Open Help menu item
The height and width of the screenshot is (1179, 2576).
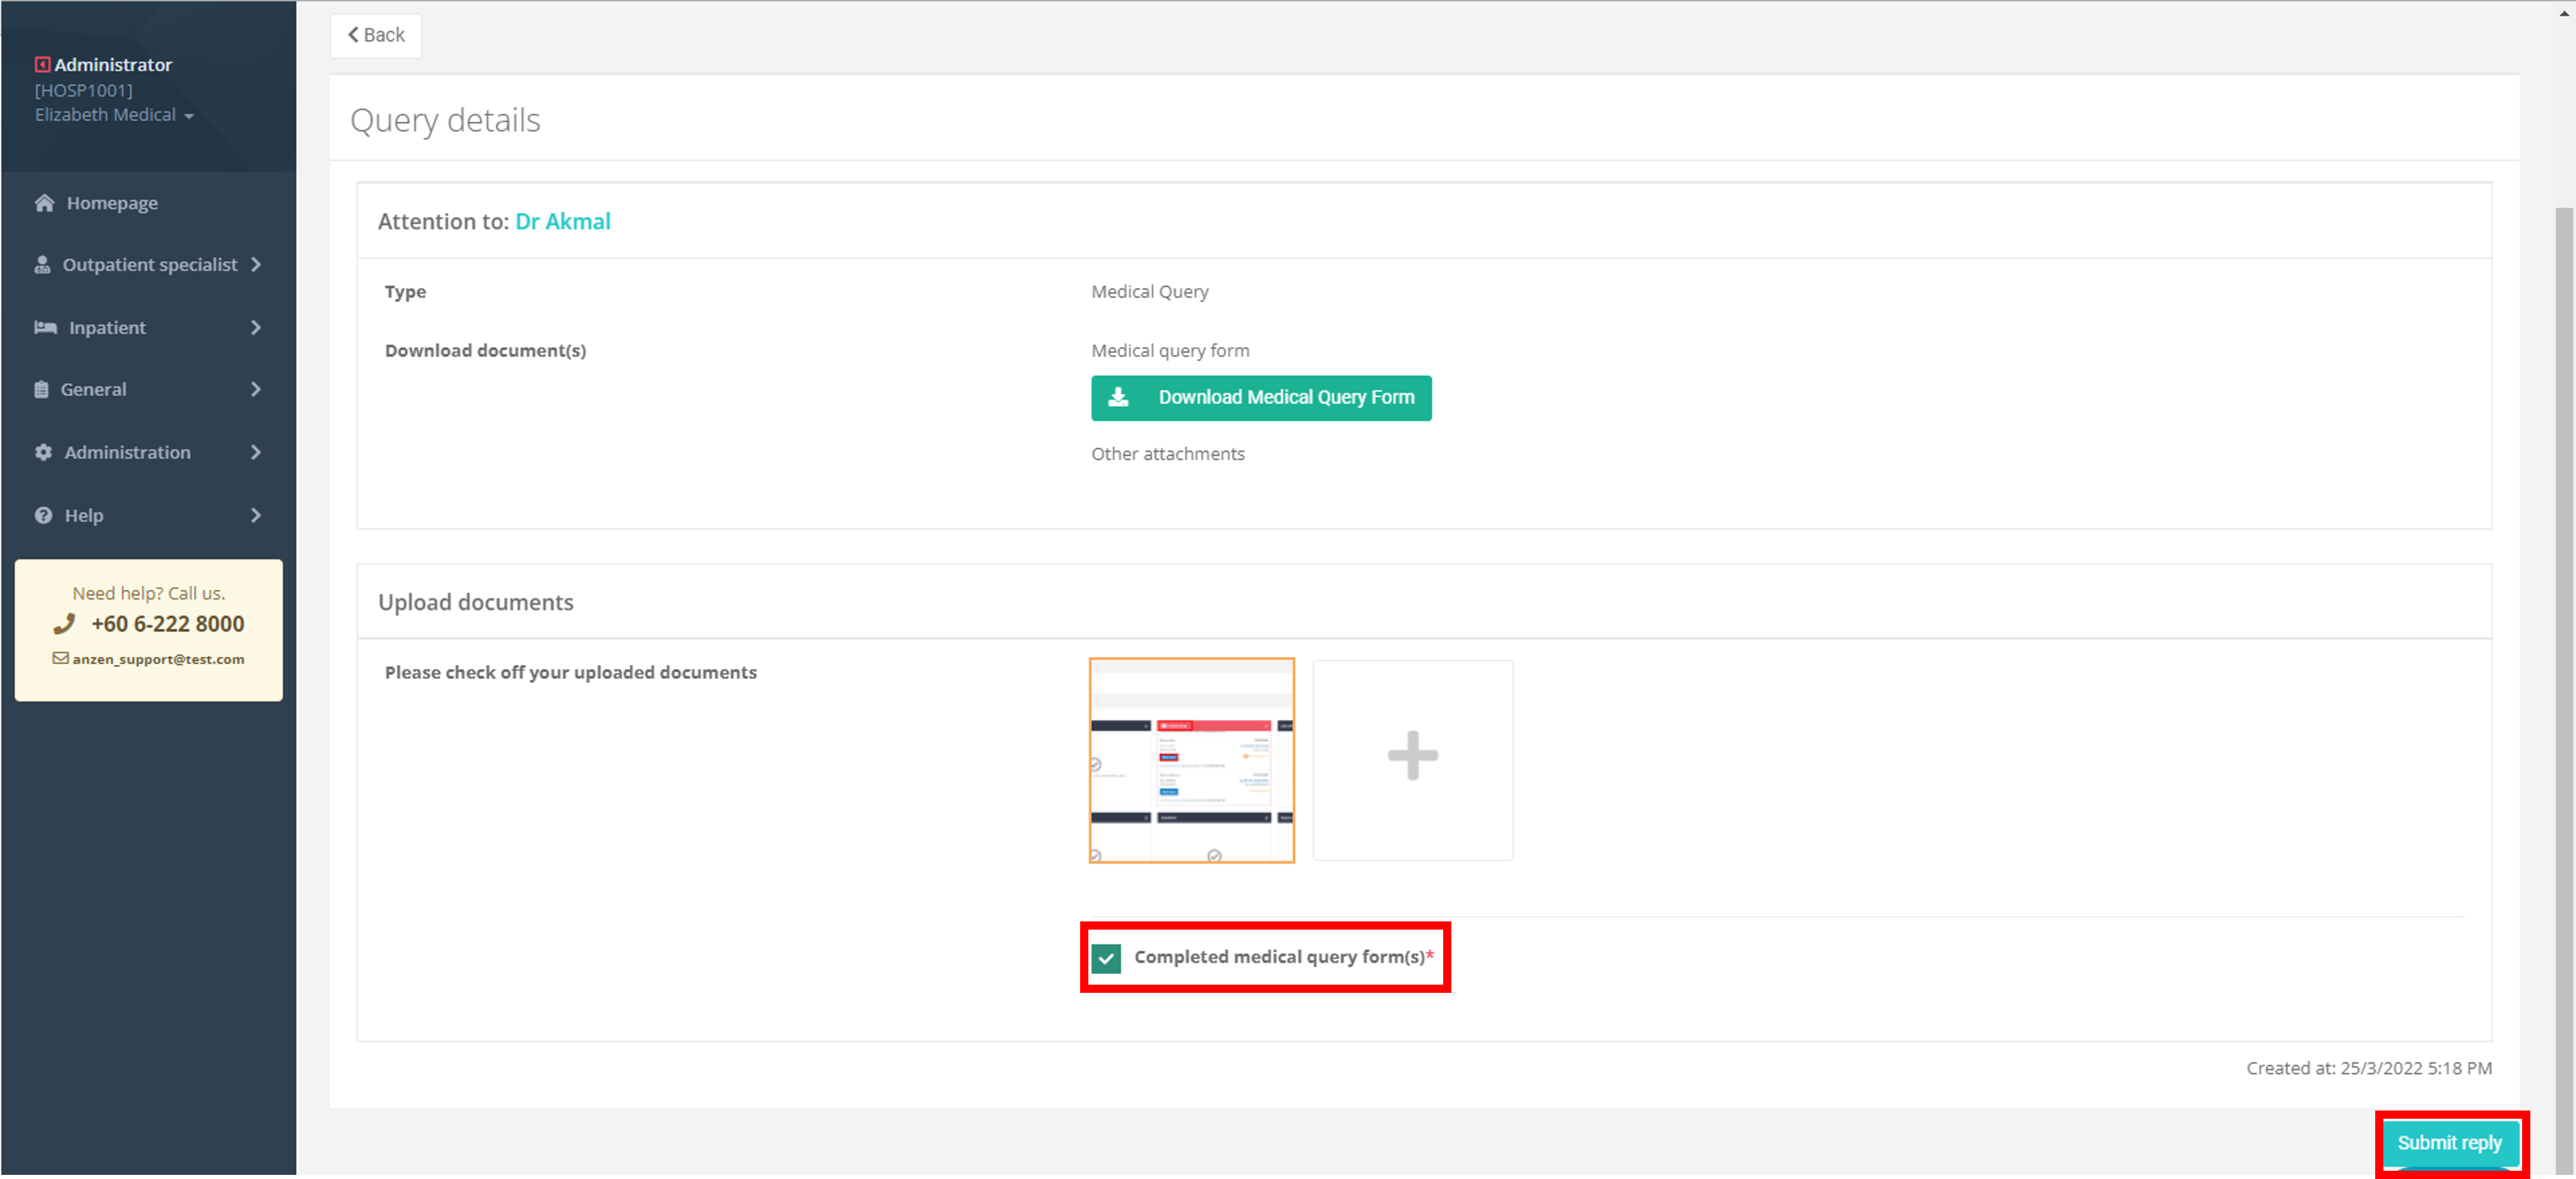tap(148, 516)
